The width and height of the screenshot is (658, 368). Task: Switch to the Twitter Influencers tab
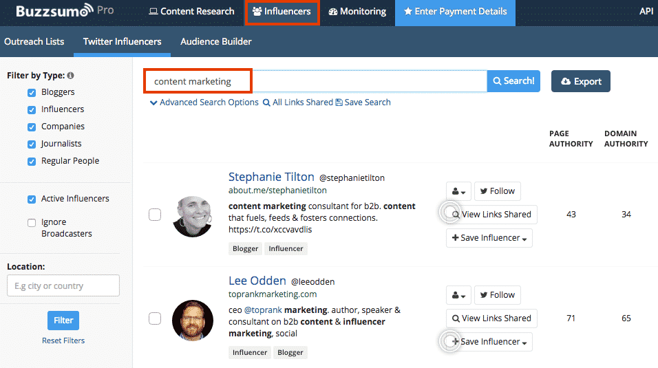[x=122, y=41]
